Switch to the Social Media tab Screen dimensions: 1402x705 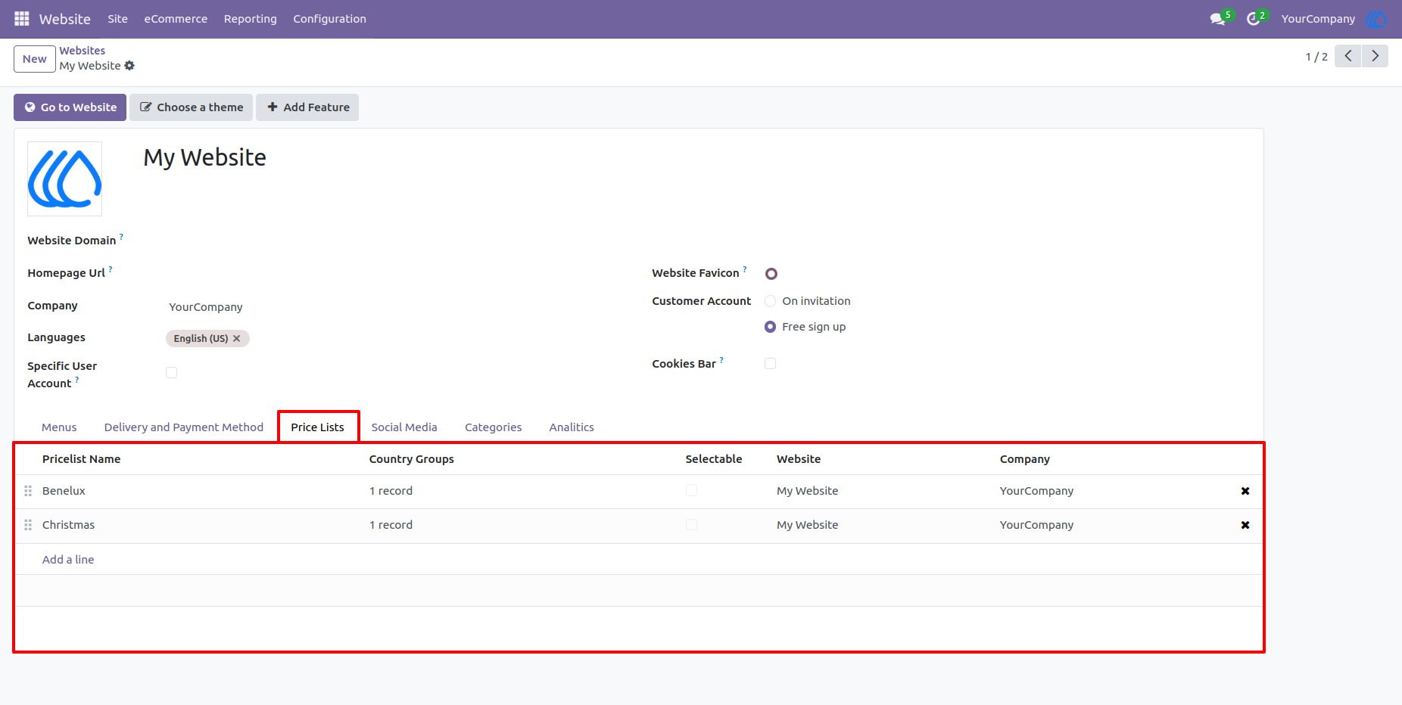click(404, 427)
